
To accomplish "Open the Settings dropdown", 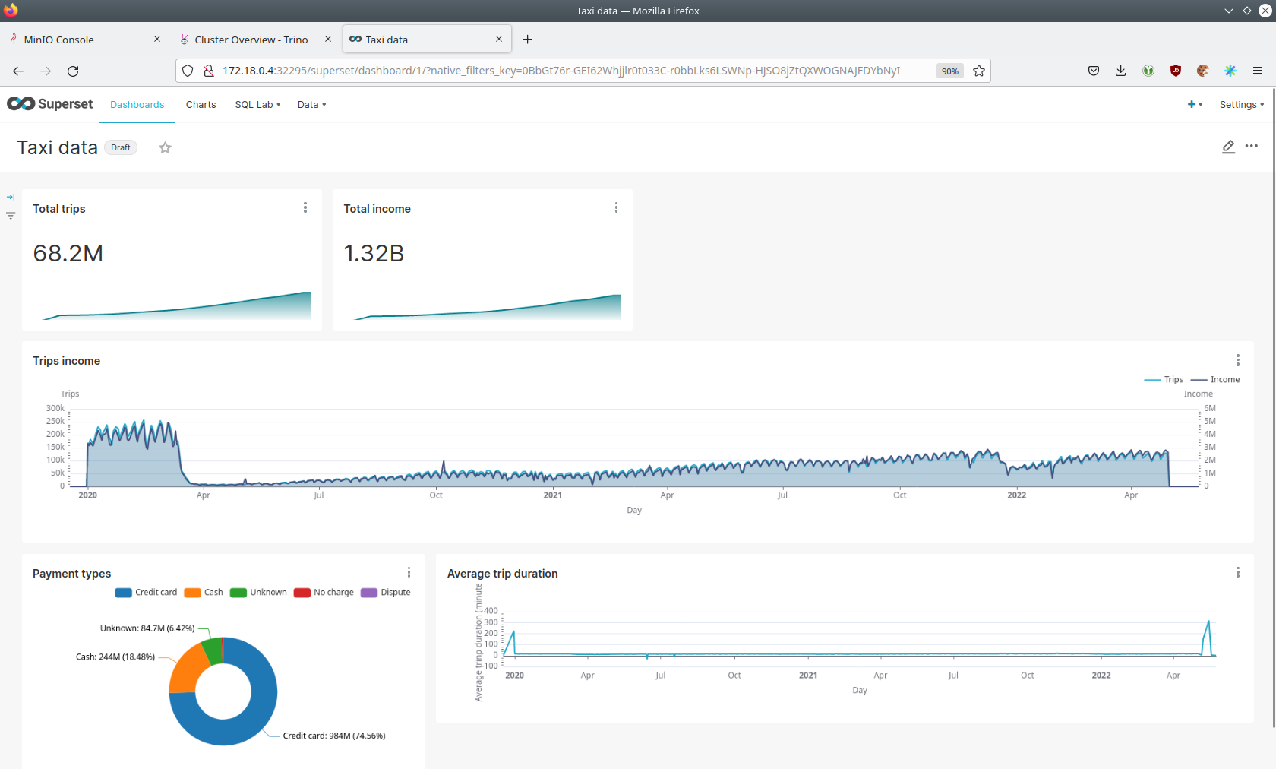I will [1241, 105].
